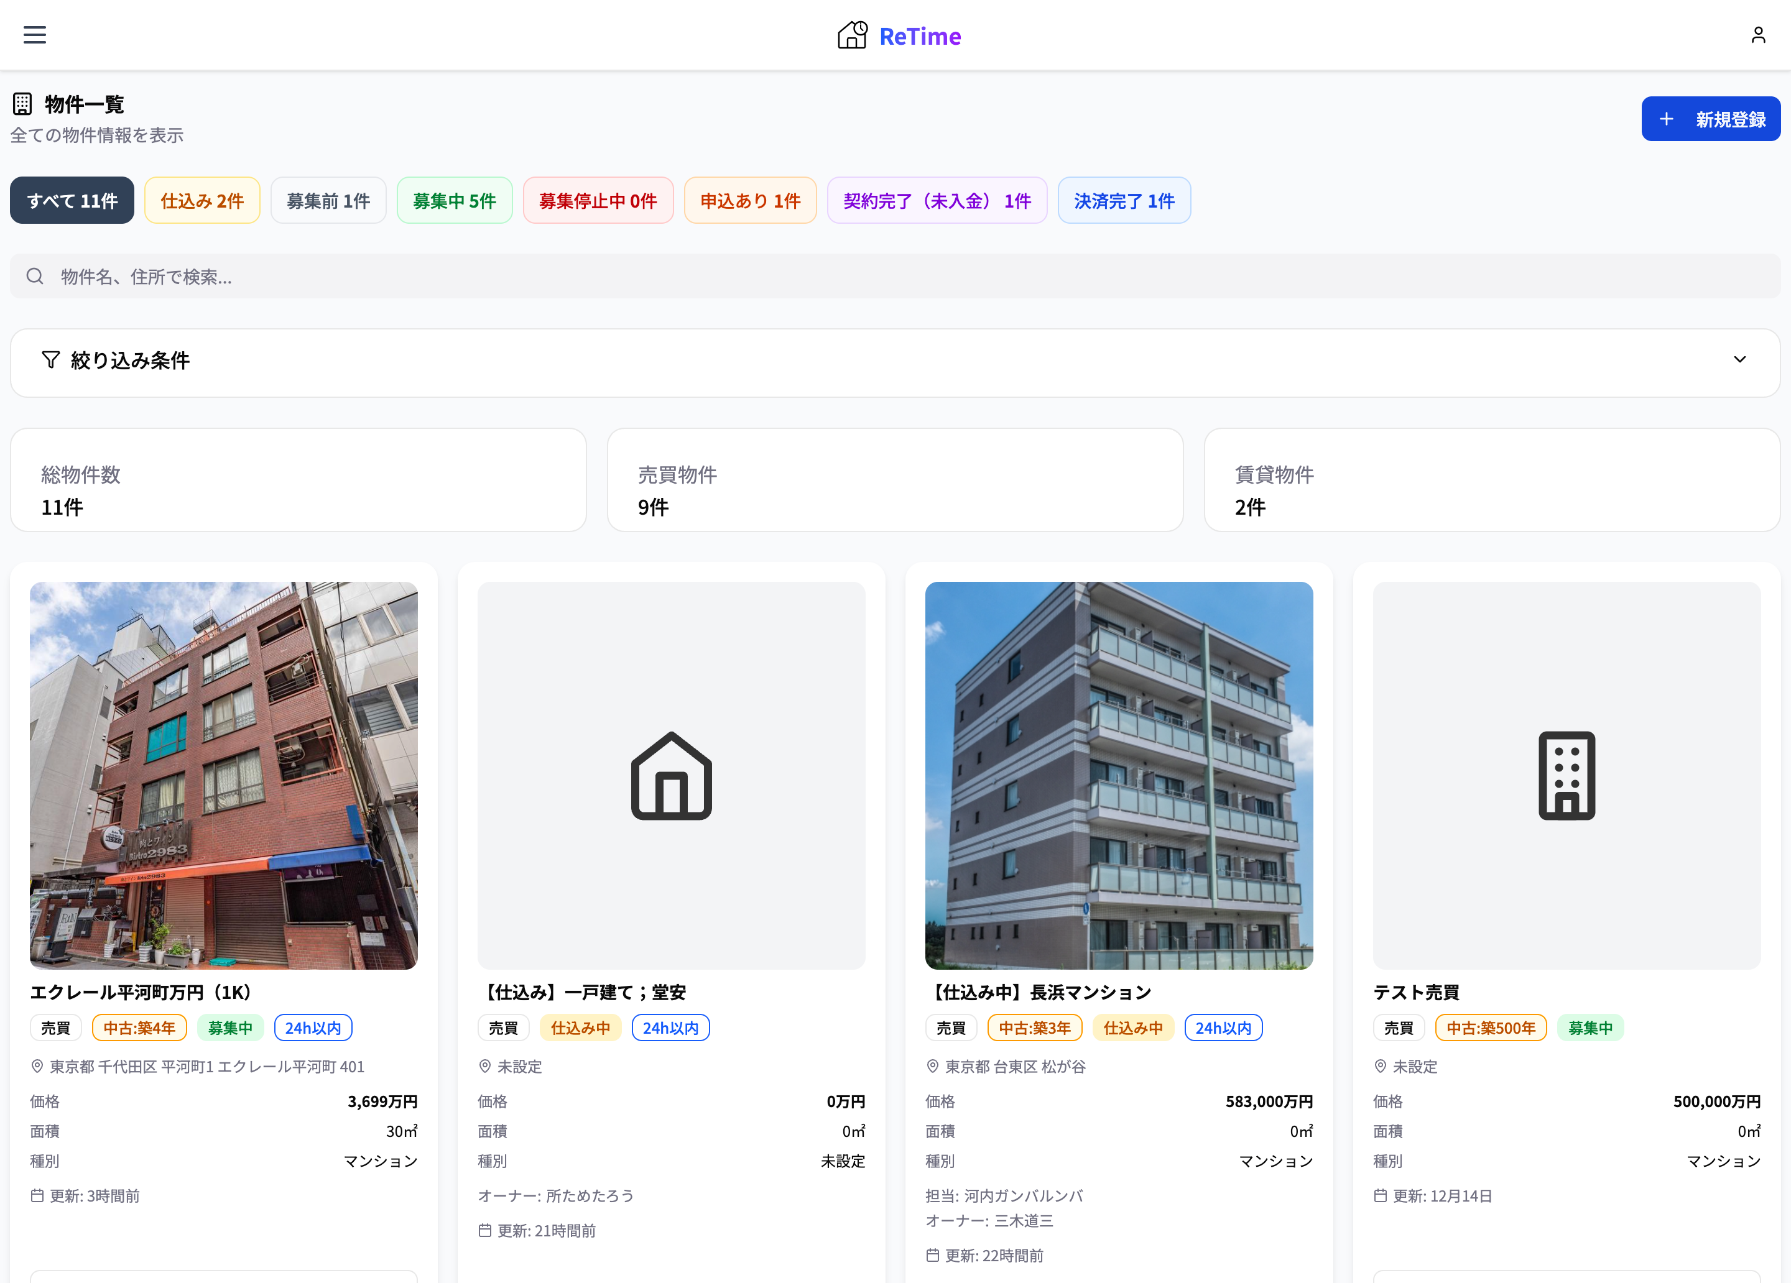Click the house placeholder icon

[671, 775]
